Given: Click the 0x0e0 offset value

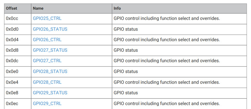Looking at the screenshot, I should tap(12, 72).
